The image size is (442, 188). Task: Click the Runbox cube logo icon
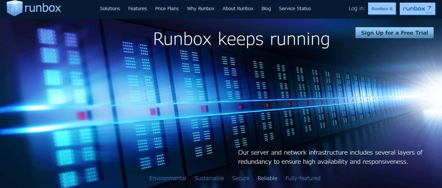coord(14,8)
